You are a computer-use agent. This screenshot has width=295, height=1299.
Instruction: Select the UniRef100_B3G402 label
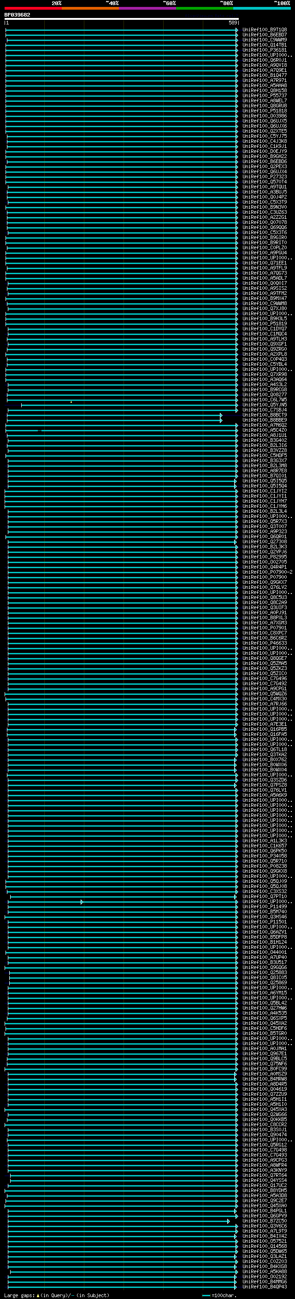pos(264,440)
